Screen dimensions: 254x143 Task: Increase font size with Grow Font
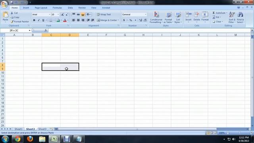pyautogui.click(x=62, y=15)
